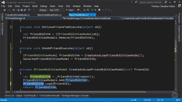Click the Start debugging button
Screen dimensions: 182x102
pos(70,10)
